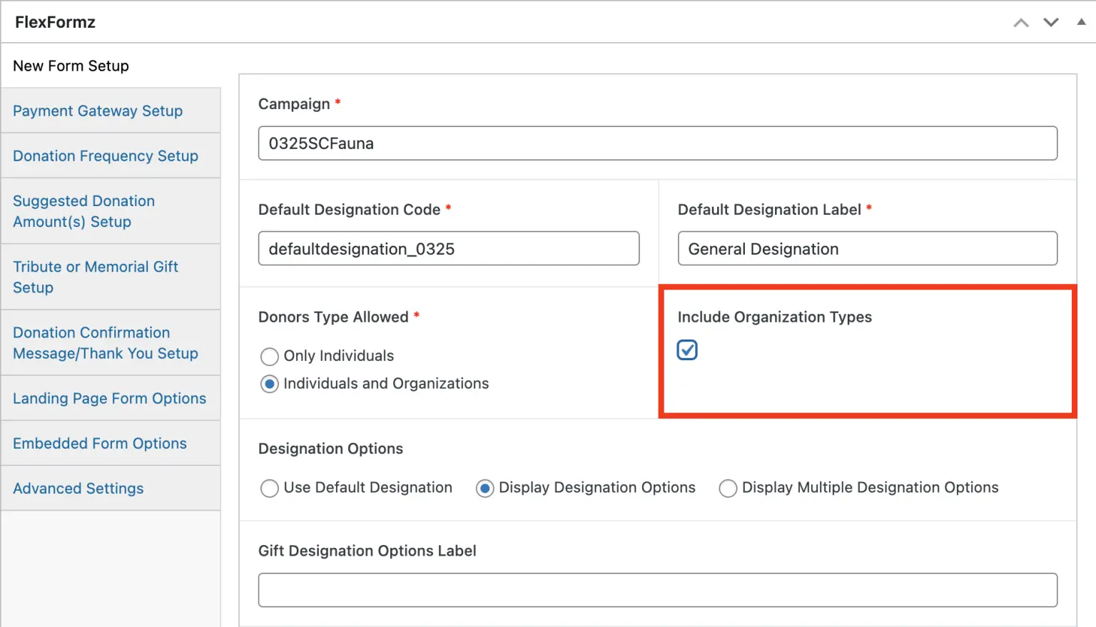Viewport: 1096px width, 627px height.
Task: Move FlexFormz panel up with arrow
Action: [x=1021, y=23]
